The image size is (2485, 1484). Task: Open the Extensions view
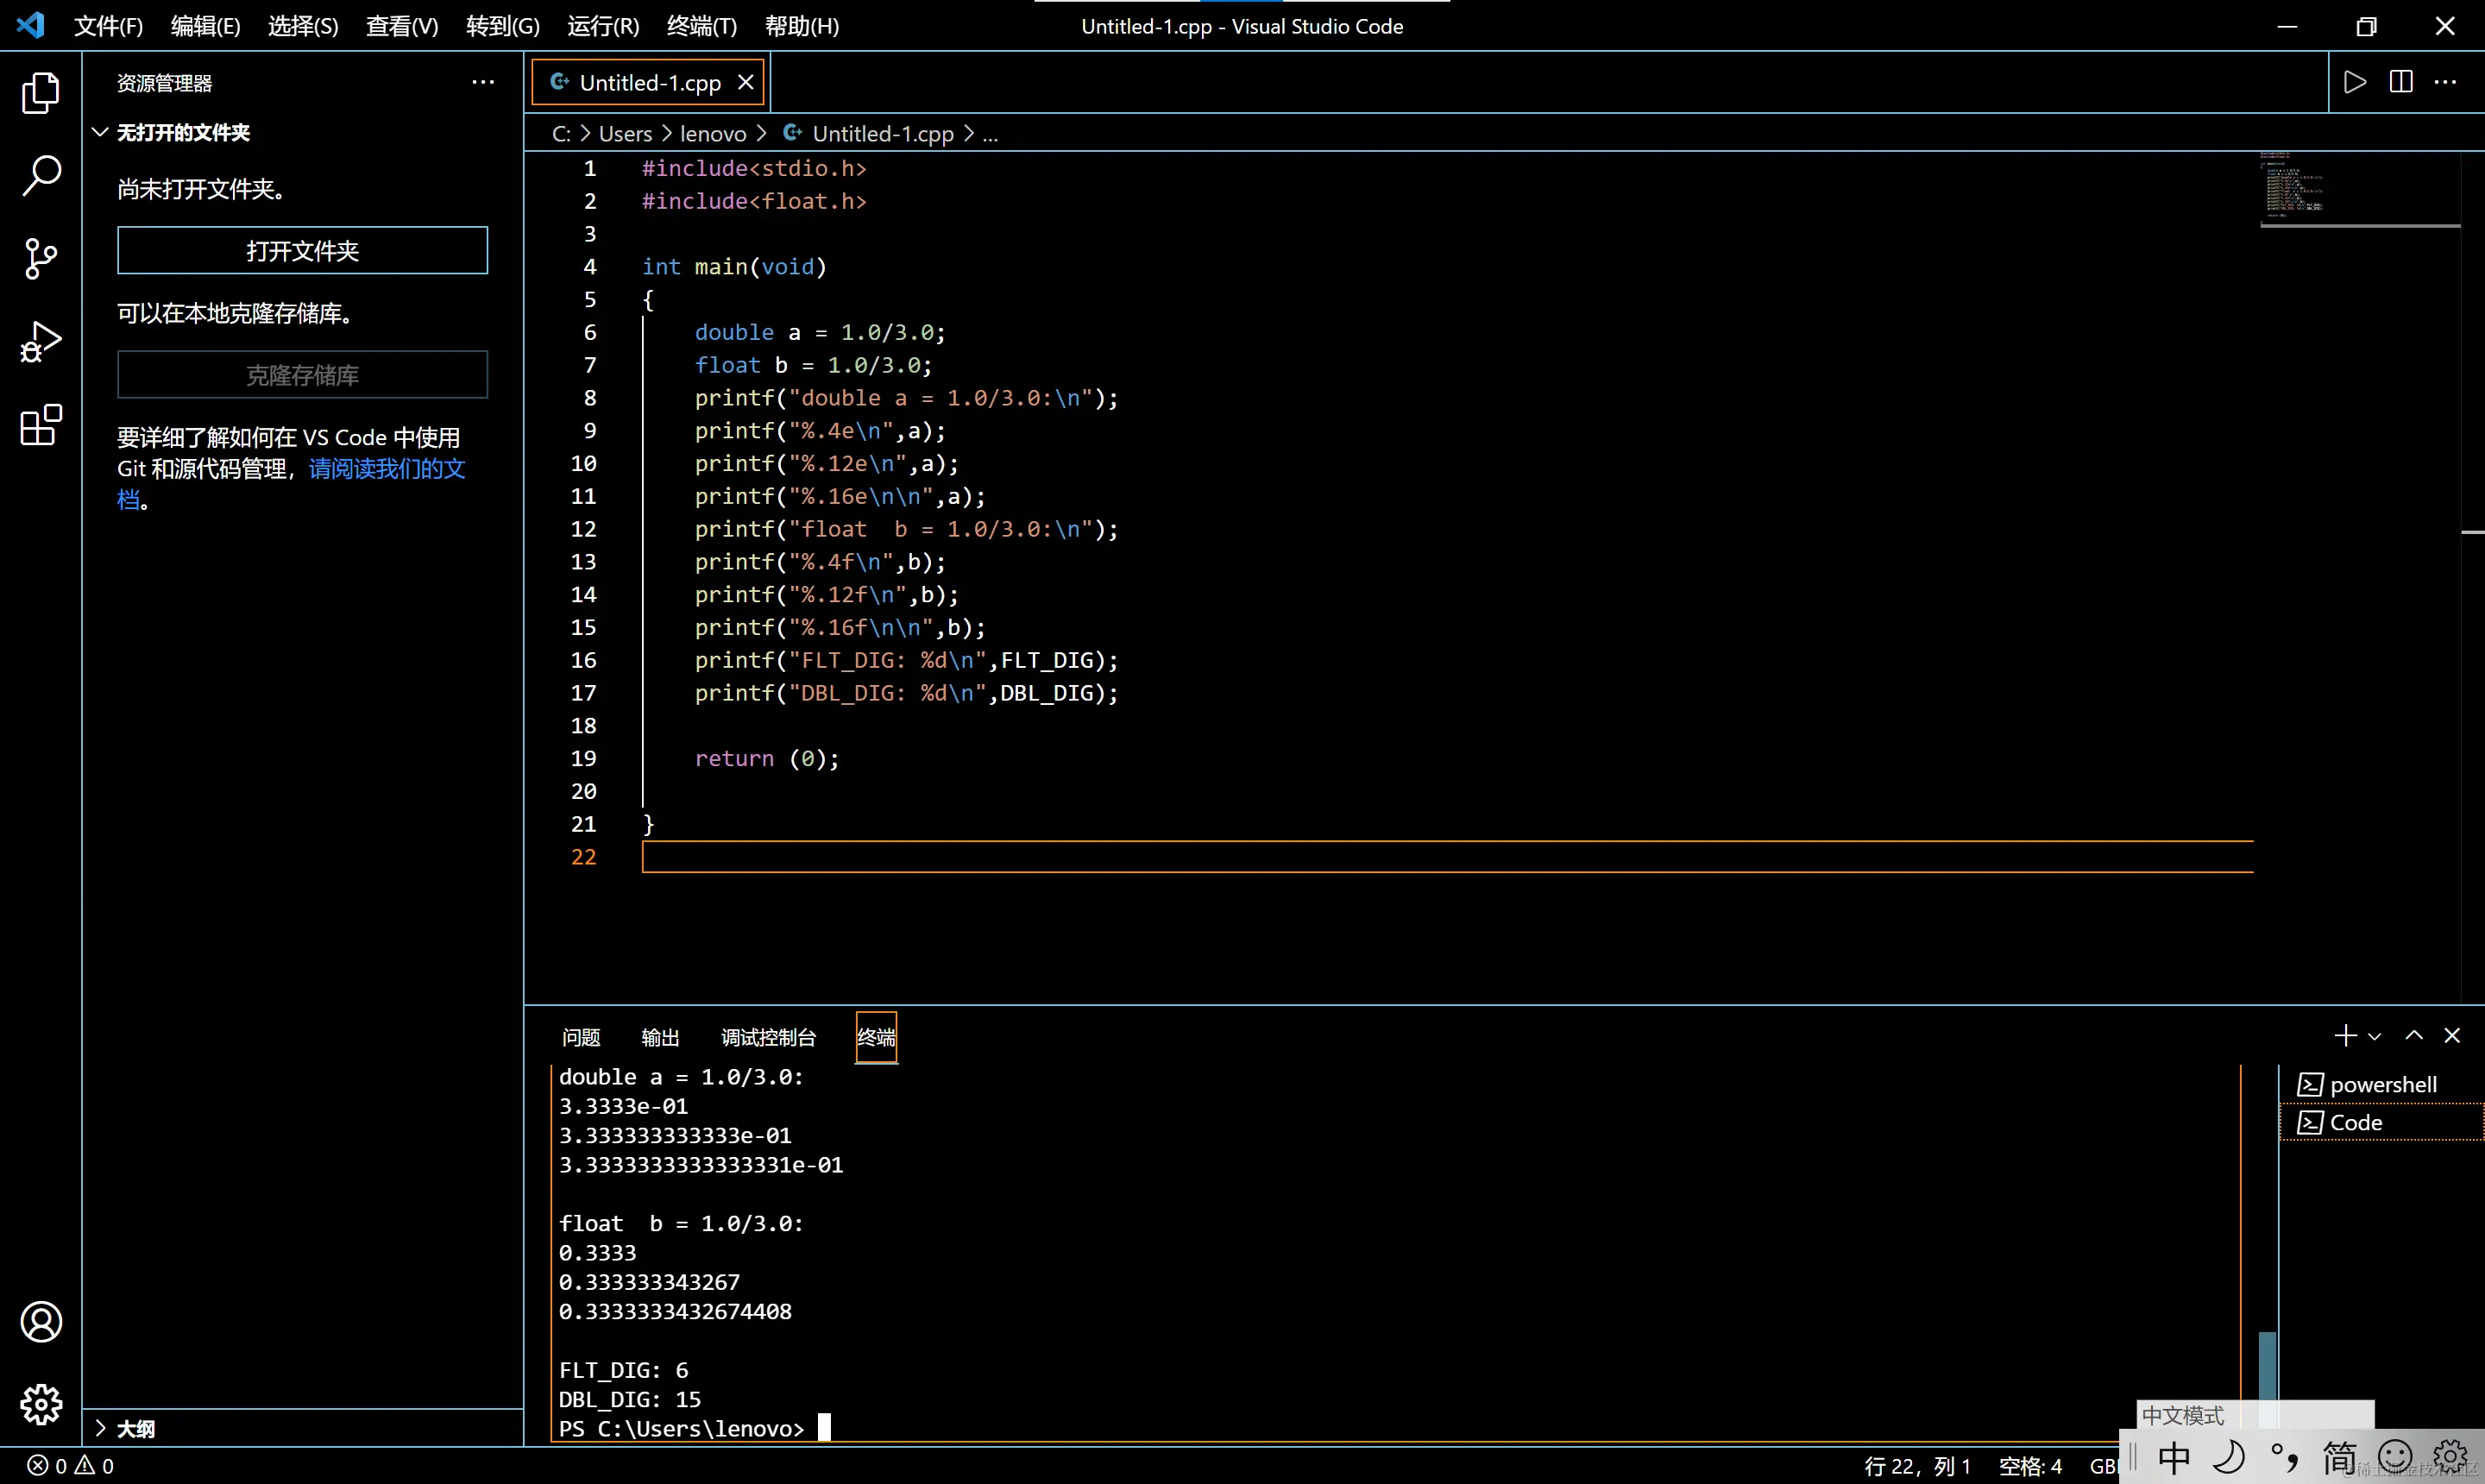point(41,425)
